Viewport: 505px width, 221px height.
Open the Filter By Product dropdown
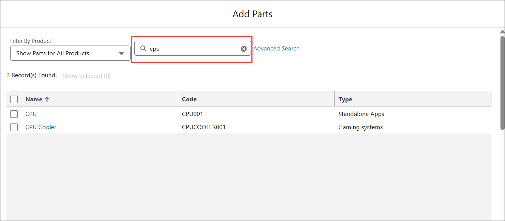(x=70, y=53)
